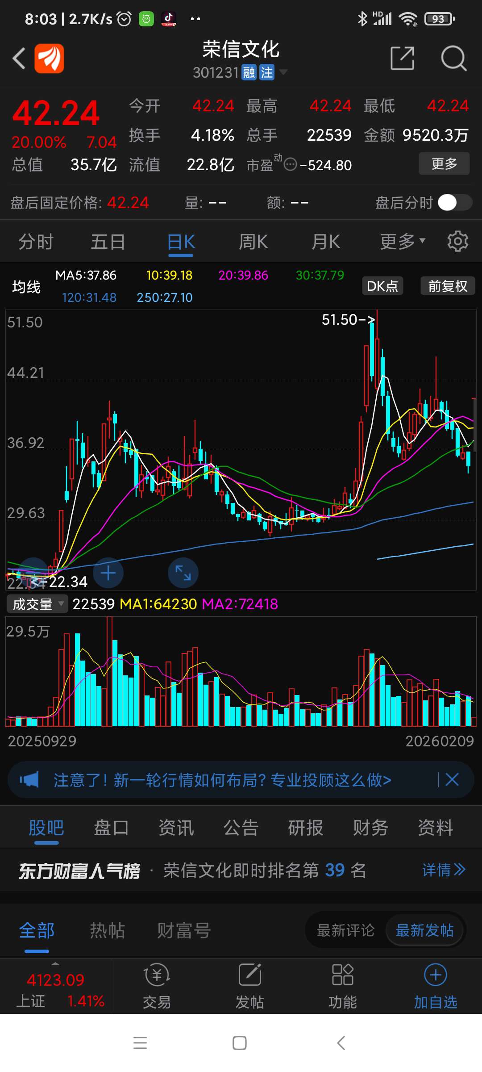Viewport: 482px width, 1072px height.
Task: Toggle the 盘后分时 switch
Action: (455, 202)
